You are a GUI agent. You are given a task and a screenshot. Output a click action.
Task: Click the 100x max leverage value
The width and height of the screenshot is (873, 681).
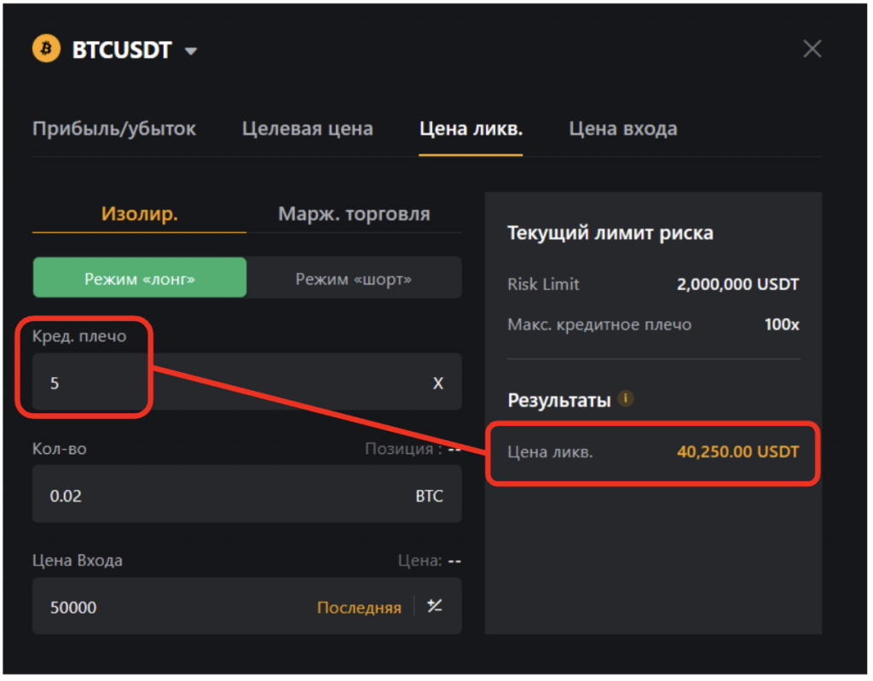pos(782,324)
